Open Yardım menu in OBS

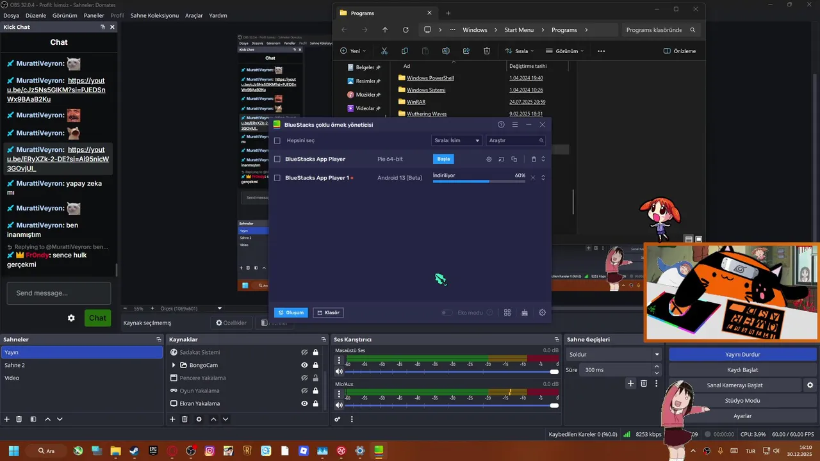pos(218,15)
